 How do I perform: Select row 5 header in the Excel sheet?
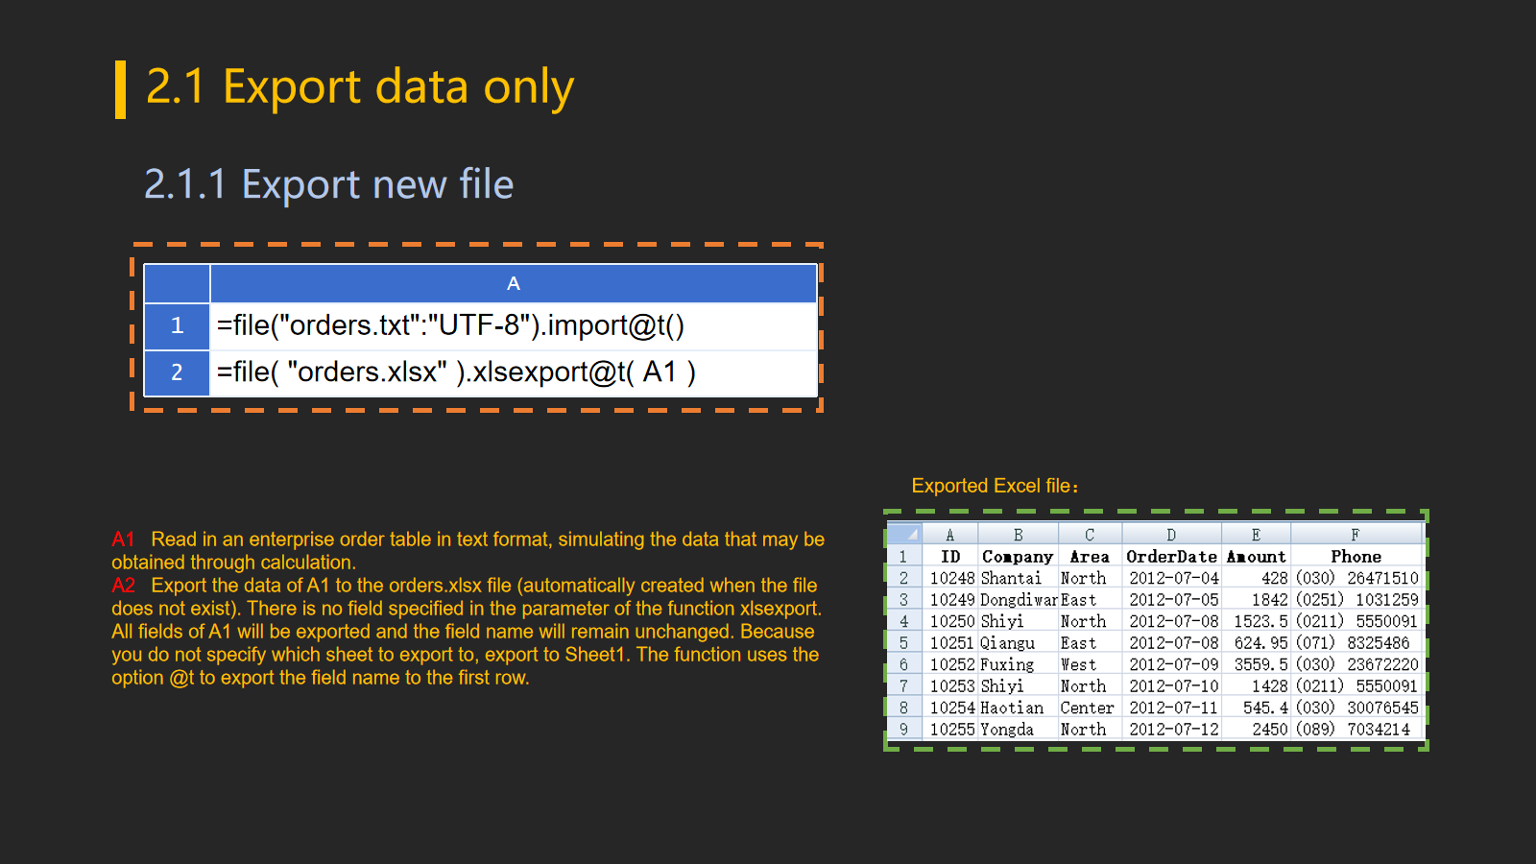coord(903,643)
